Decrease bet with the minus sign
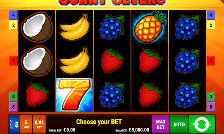Screen dimensions: 224x134 [39, 131]
